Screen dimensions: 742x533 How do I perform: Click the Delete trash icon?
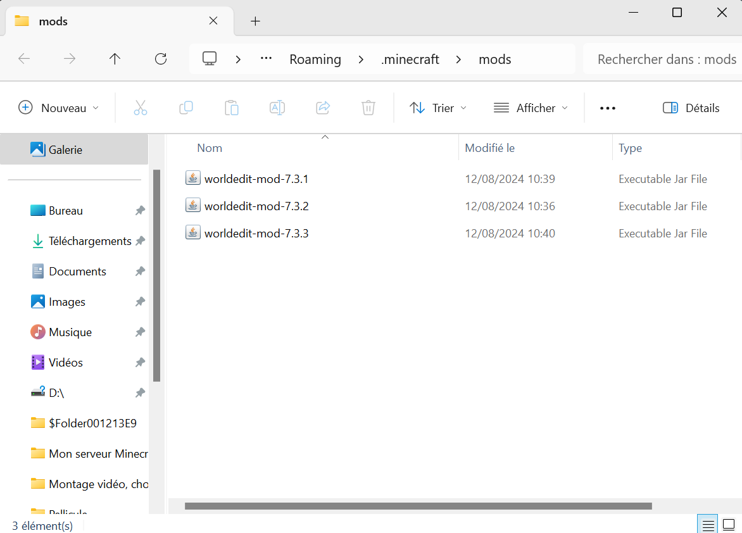[x=368, y=108]
